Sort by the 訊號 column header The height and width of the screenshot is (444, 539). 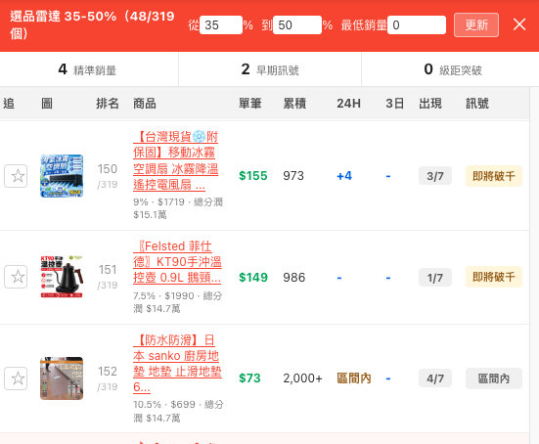click(477, 103)
